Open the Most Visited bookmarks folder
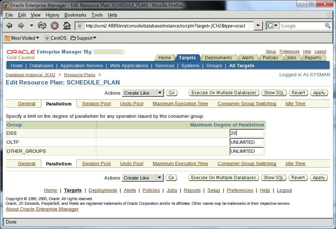Image resolution: width=336 pixels, height=229 pixels. click(x=22, y=38)
